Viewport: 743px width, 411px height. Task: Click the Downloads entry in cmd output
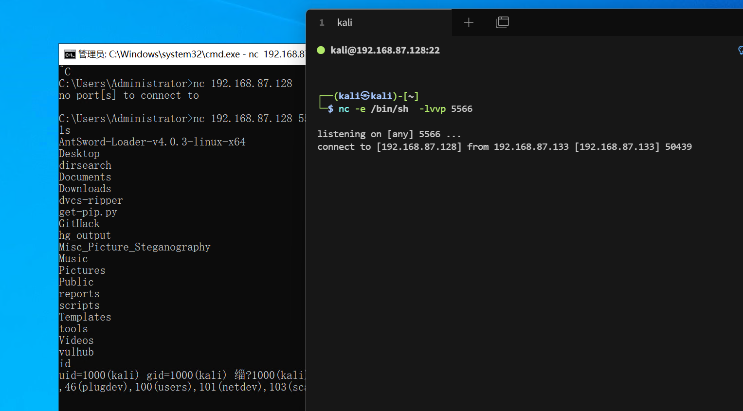click(x=85, y=189)
